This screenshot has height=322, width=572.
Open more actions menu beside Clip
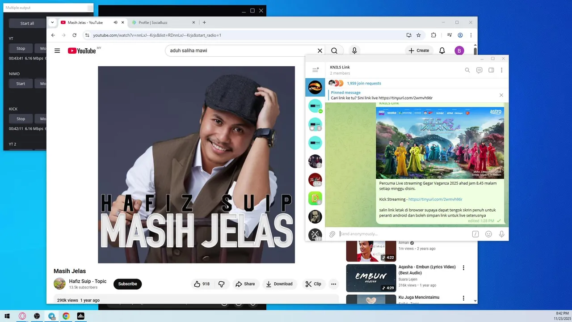point(333,284)
